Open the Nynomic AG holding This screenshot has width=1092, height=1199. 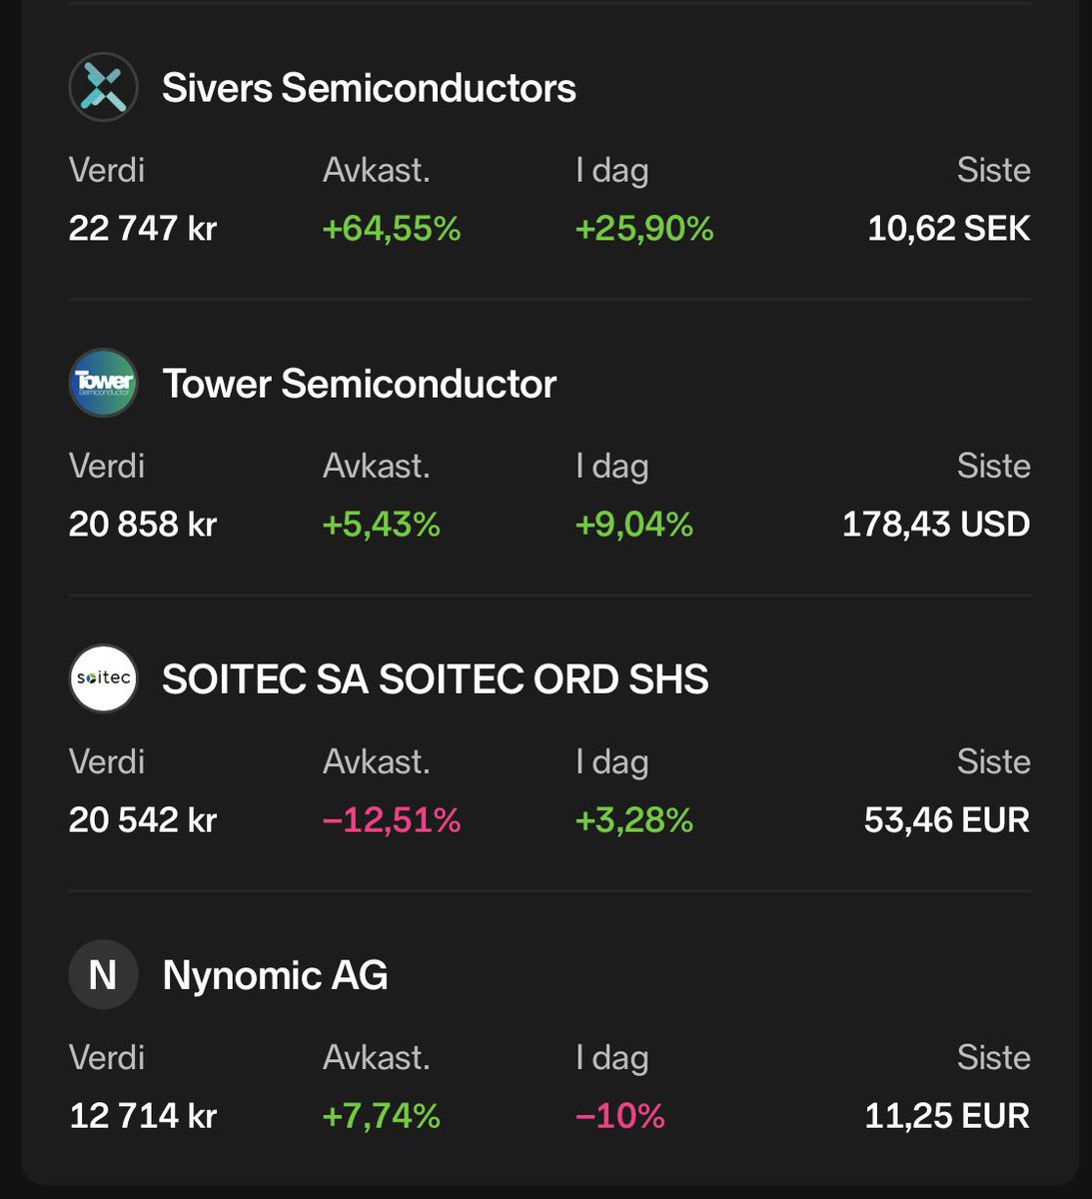[x=275, y=975]
